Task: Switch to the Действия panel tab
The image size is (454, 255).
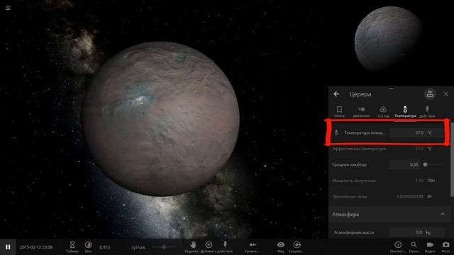Action: pos(427,112)
